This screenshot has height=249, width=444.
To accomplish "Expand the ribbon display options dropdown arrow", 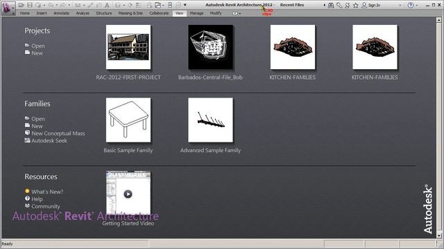I will click(240, 13).
